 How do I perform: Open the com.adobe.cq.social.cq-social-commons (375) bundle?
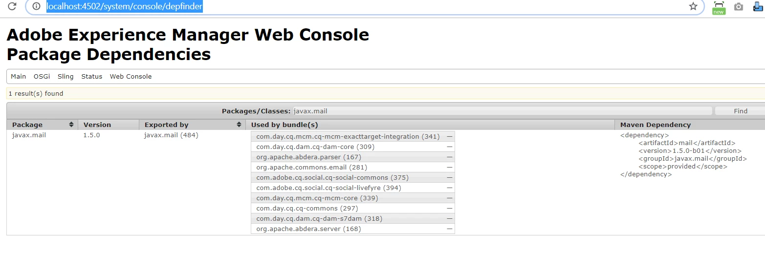click(332, 177)
